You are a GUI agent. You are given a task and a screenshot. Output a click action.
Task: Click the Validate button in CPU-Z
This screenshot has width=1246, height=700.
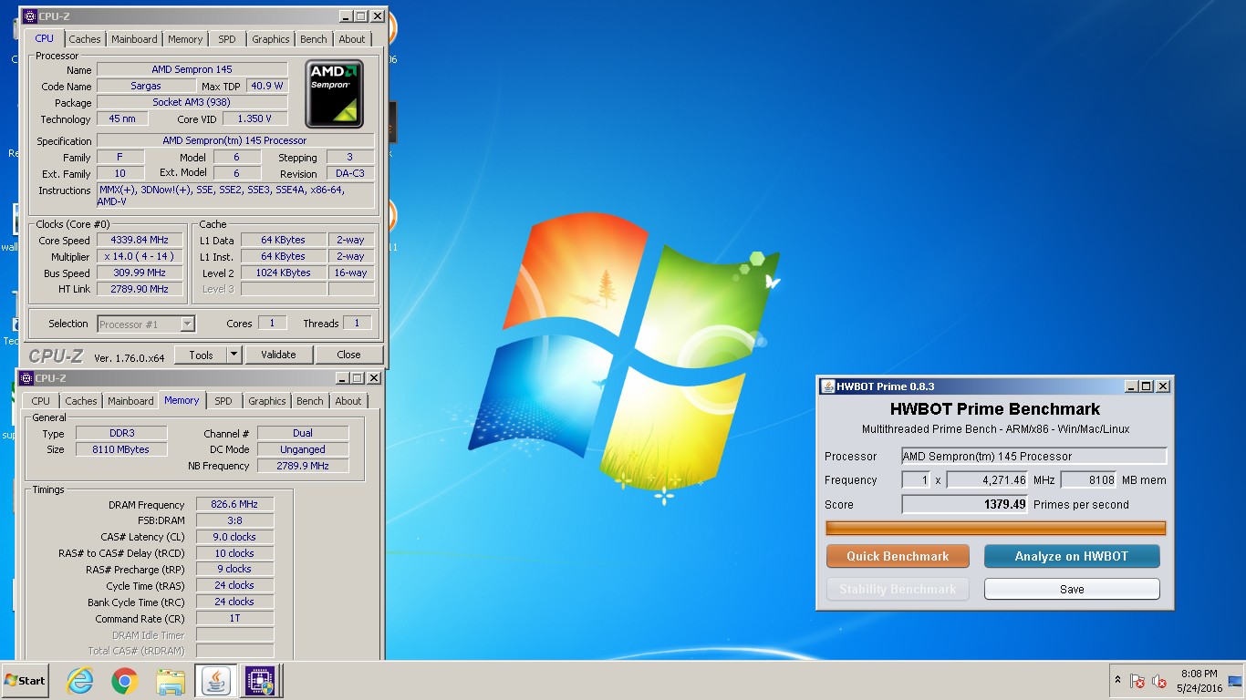(x=278, y=355)
